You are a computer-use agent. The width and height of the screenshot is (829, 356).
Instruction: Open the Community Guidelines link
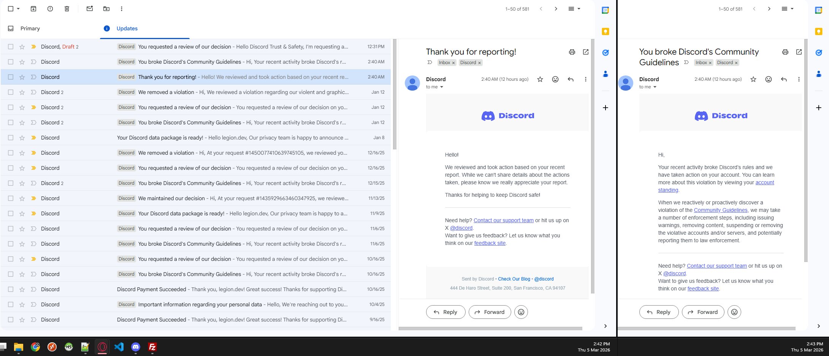point(721,210)
